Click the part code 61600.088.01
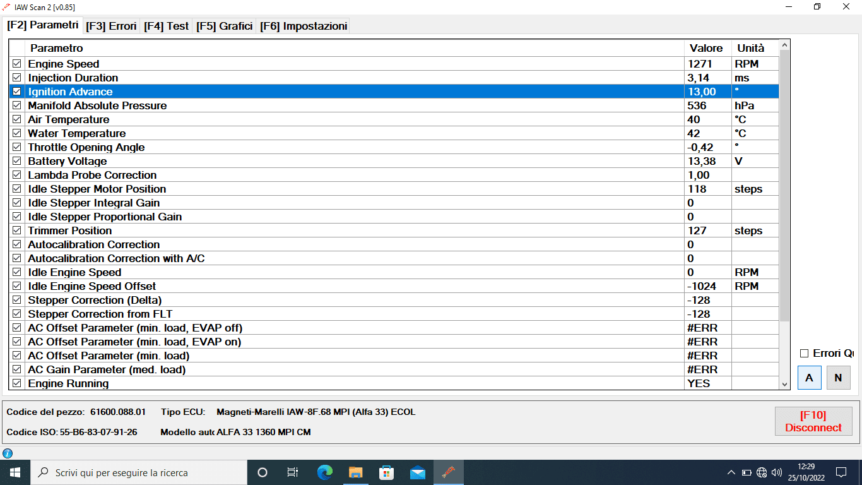 (x=118, y=412)
